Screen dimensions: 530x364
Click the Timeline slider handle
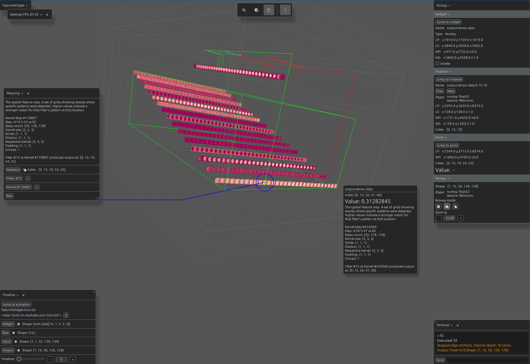point(19,359)
